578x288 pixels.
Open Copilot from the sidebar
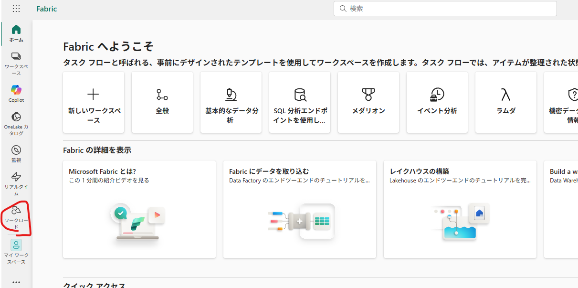tap(16, 94)
